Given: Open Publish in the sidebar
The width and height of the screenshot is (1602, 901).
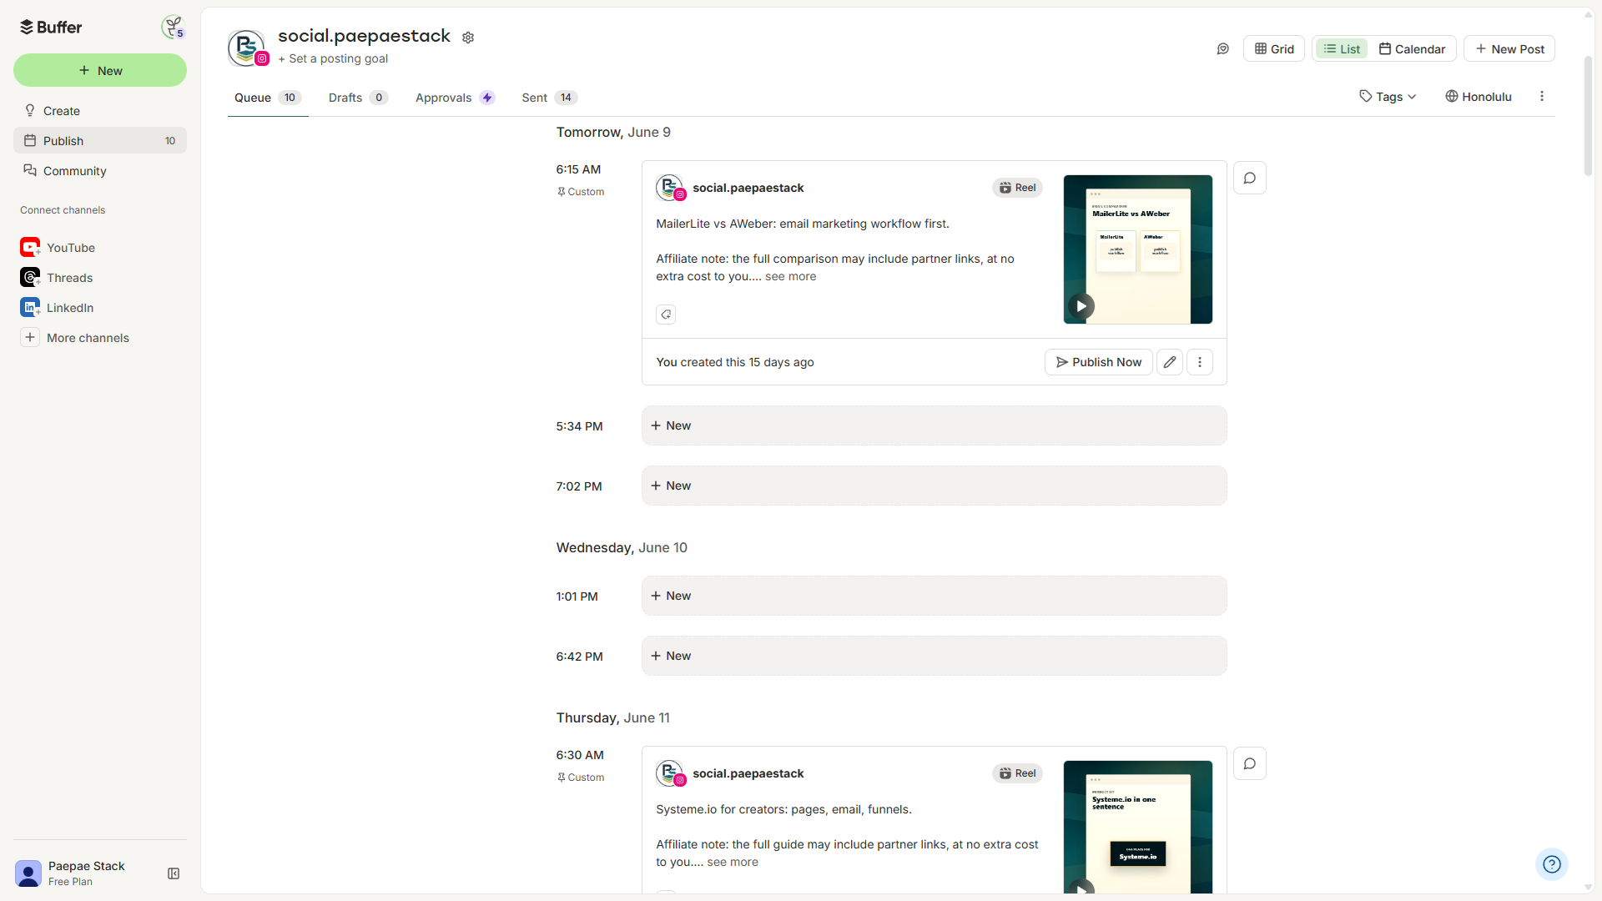Looking at the screenshot, I should tap(100, 141).
